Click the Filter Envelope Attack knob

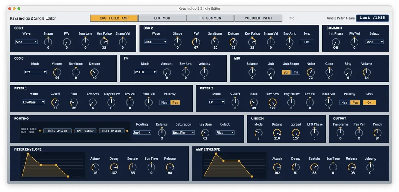pos(95,167)
